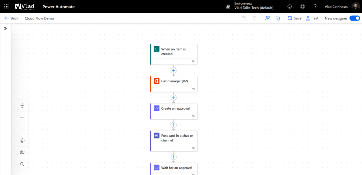Click the Office 365 icon on Get manager
Screen dimensions: 362x175
tap(157, 81)
